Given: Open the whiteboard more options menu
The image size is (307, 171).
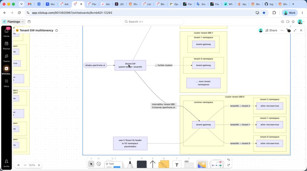Looking at the screenshot, I should click(282, 30).
